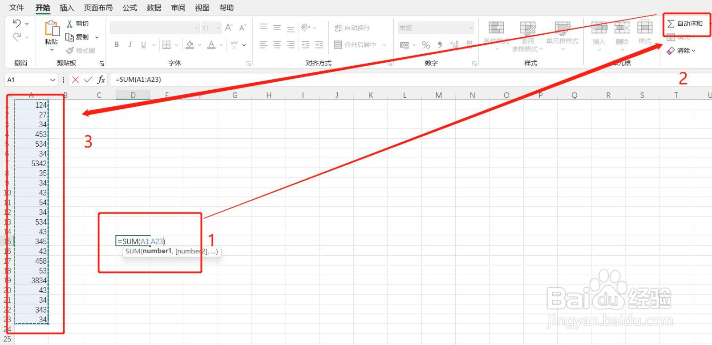Click the Paste clipboard icon

[x=52, y=28]
